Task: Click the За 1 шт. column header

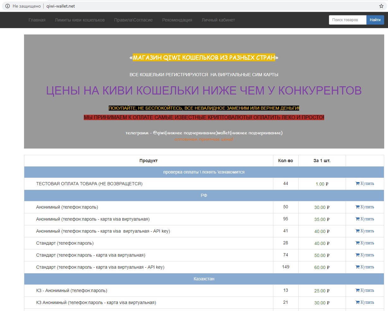Action: [x=322, y=161]
